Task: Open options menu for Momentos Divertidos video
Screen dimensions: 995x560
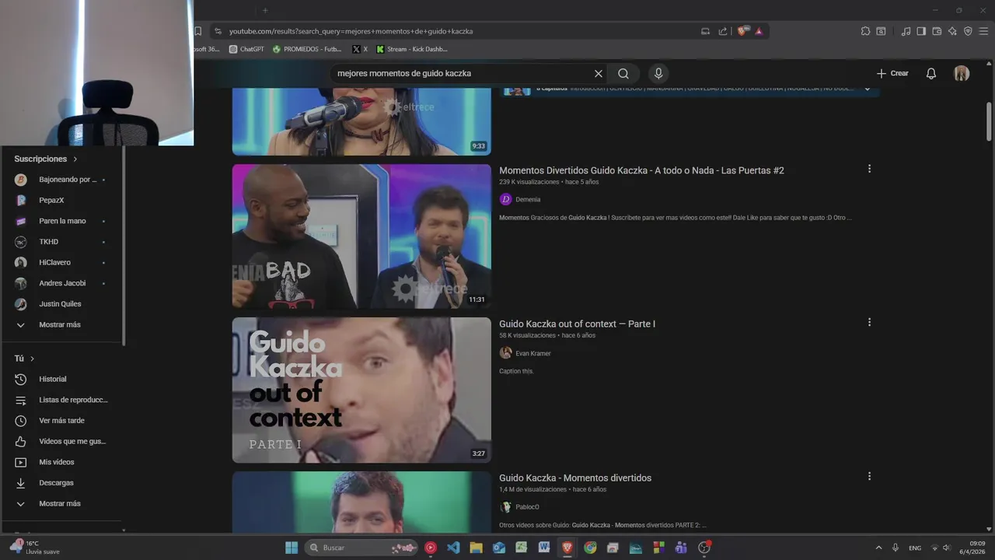Action: (869, 169)
